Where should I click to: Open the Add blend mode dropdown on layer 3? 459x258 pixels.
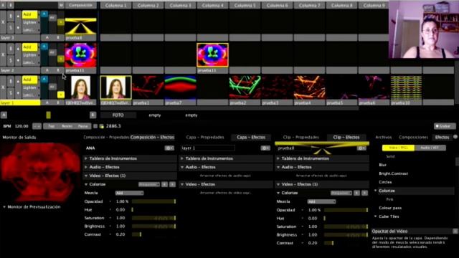[x=30, y=14]
